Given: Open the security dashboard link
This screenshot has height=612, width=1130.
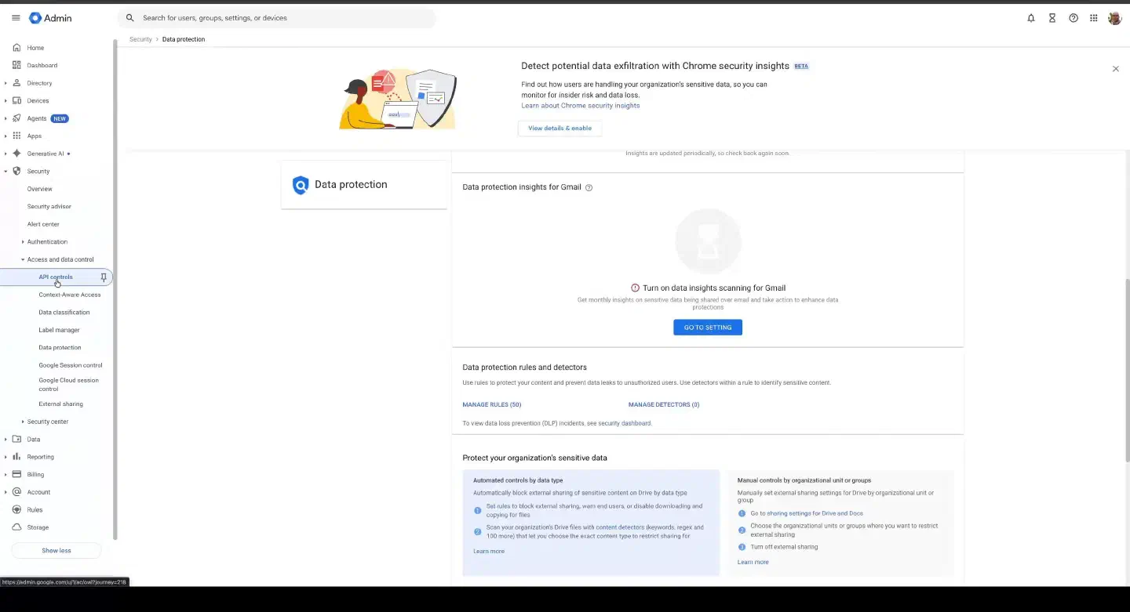Looking at the screenshot, I should click(x=625, y=424).
